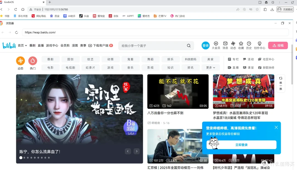Click the 无痕模式 profile button

click(285, 9)
